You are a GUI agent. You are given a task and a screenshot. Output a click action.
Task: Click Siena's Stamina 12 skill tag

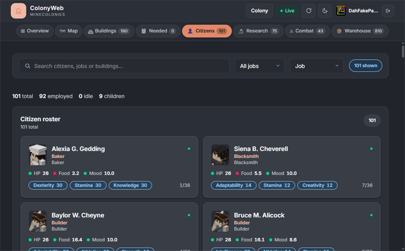277,185
